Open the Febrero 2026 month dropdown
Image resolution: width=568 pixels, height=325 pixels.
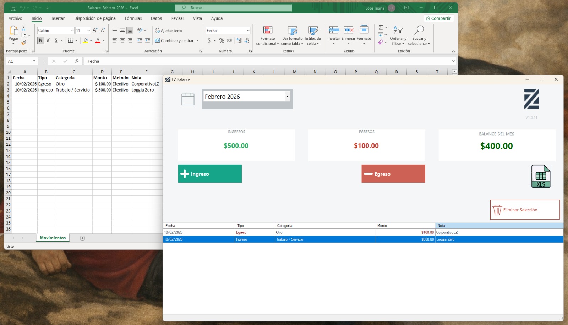[246, 96]
